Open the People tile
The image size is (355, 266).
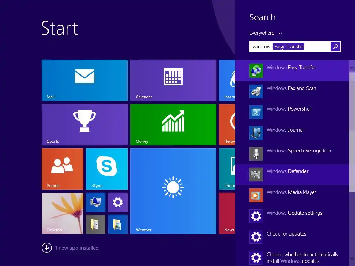coord(62,169)
